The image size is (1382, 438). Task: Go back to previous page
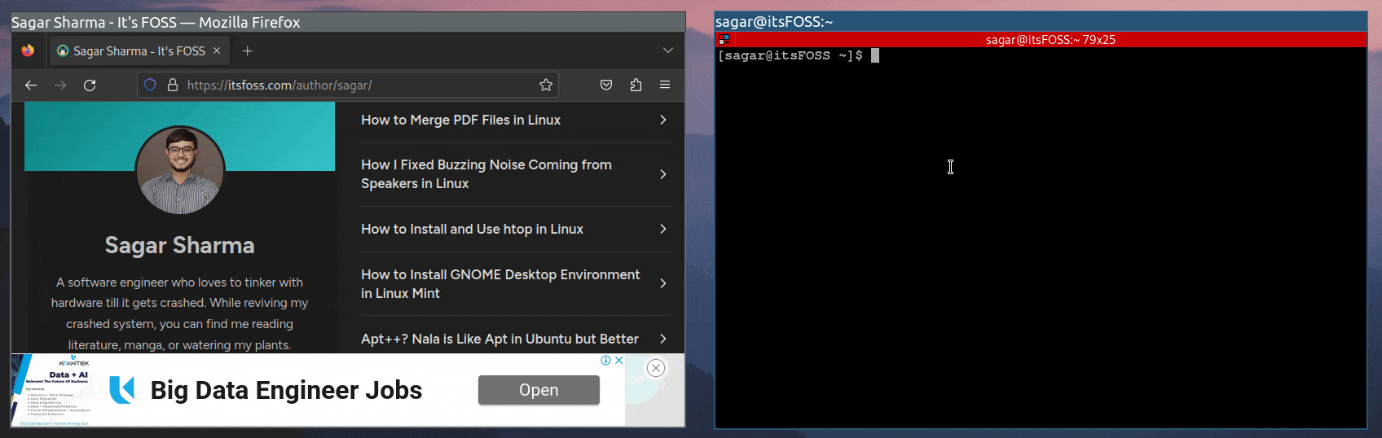click(x=31, y=85)
